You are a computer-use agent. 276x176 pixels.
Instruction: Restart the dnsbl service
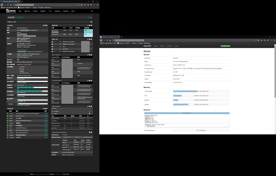tap(45, 121)
